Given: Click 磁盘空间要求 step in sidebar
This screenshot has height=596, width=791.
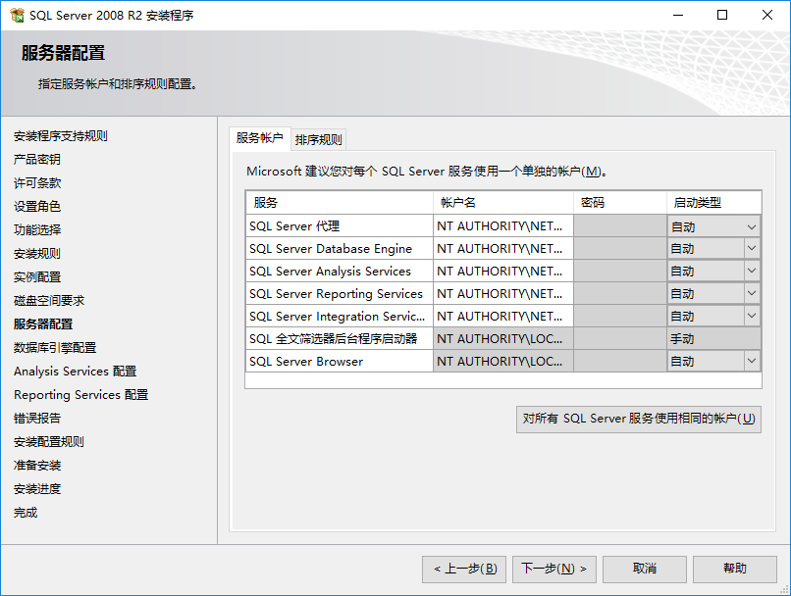Looking at the screenshot, I should pos(49,301).
